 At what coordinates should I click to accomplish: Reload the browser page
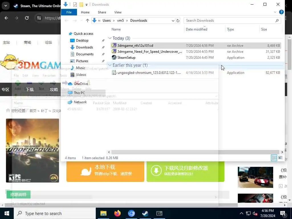coord(27,18)
